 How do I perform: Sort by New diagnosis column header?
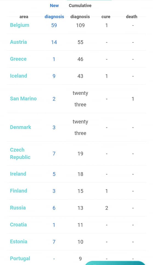coord(54,11)
